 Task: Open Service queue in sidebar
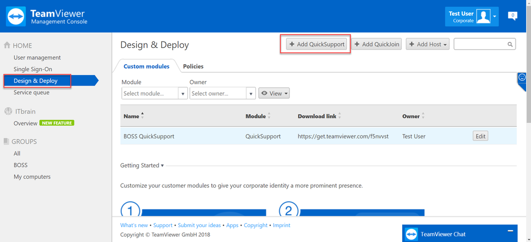pyautogui.click(x=31, y=93)
